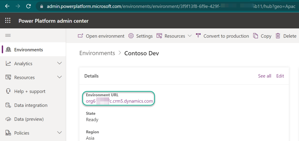Viewport: 299px width, 141px height.
Task: Click the Open environment label
Action: tap(105, 36)
